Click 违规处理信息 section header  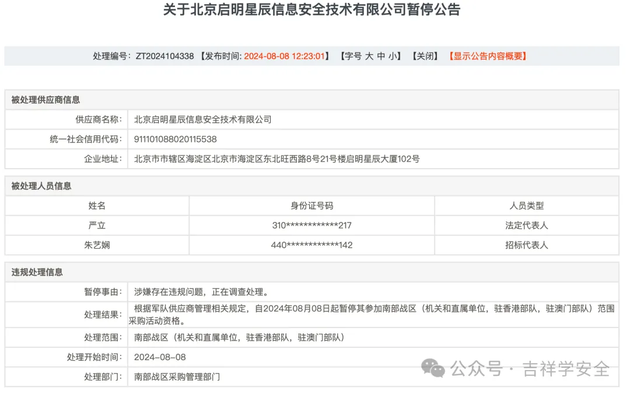coord(37,272)
